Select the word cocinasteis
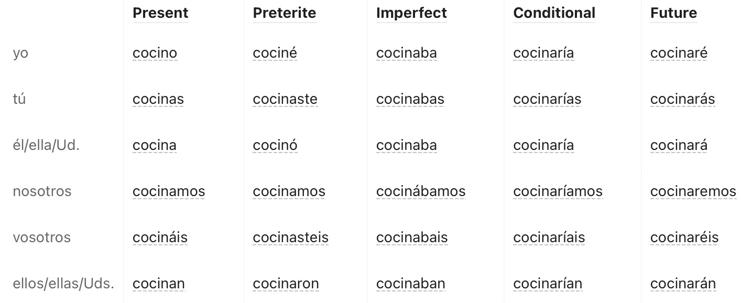The height and width of the screenshot is (303, 741). click(x=291, y=238)
